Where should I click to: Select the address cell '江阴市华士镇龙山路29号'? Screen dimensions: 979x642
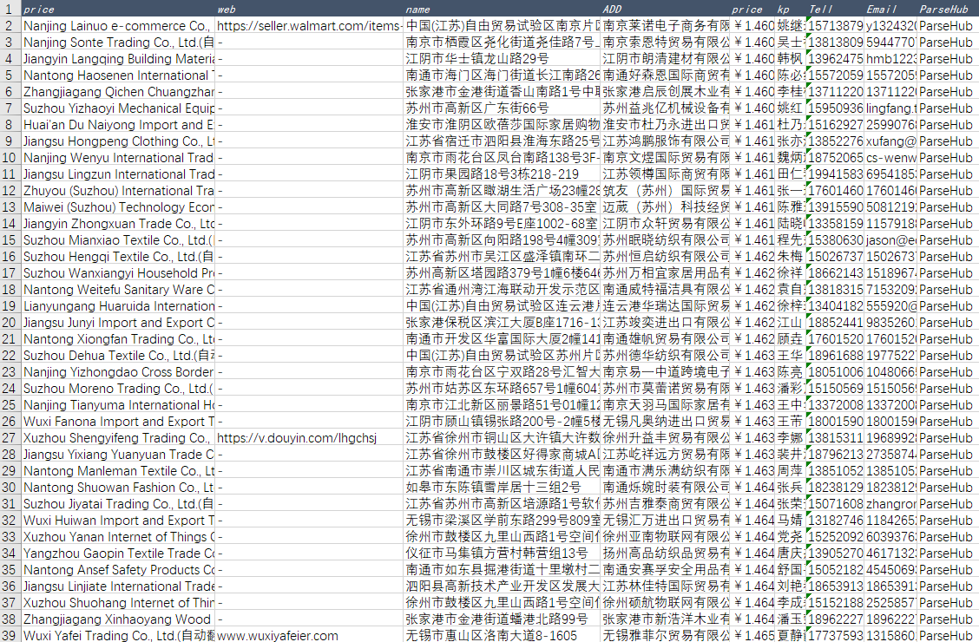(502, 59)
